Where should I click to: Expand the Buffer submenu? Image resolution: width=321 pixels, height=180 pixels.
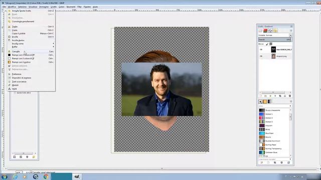click(31, 46)
